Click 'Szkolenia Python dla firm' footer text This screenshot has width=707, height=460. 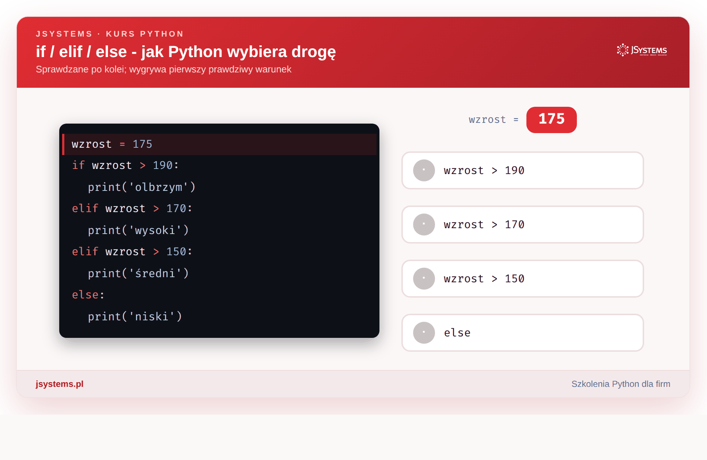(x=621, y=384)
